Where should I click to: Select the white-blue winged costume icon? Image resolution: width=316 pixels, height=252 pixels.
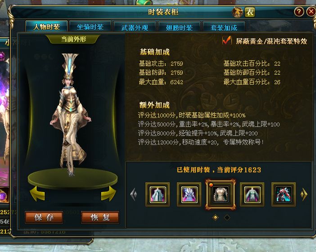pyautogui.click(x=189, y=194)
